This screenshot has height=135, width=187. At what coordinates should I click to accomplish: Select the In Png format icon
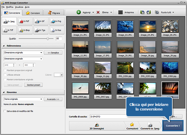tap(57, 21)
